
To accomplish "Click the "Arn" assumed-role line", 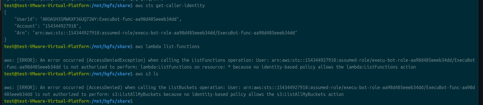I will [x=156, y=33].
